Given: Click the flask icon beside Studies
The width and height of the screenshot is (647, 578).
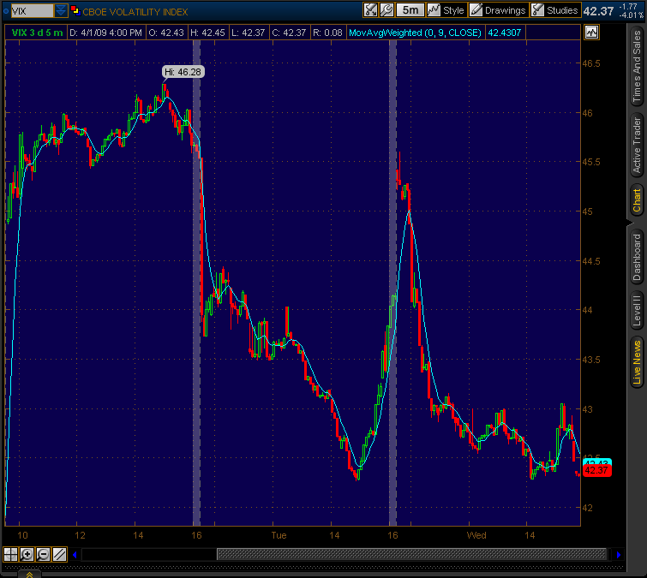Looking at the screenshot, I should (x=537, y=10).
